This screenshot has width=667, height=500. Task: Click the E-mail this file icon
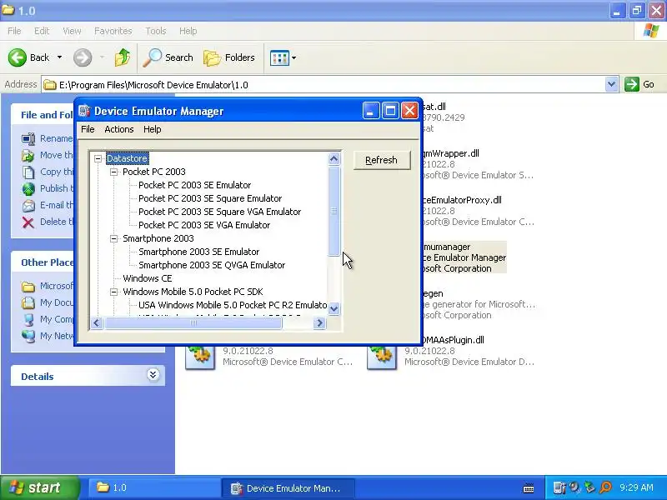click(28, 205)
